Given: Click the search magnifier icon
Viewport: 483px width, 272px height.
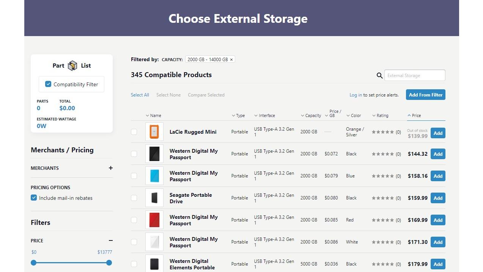Looking at the screenshot, I should (x=379, y=76).
